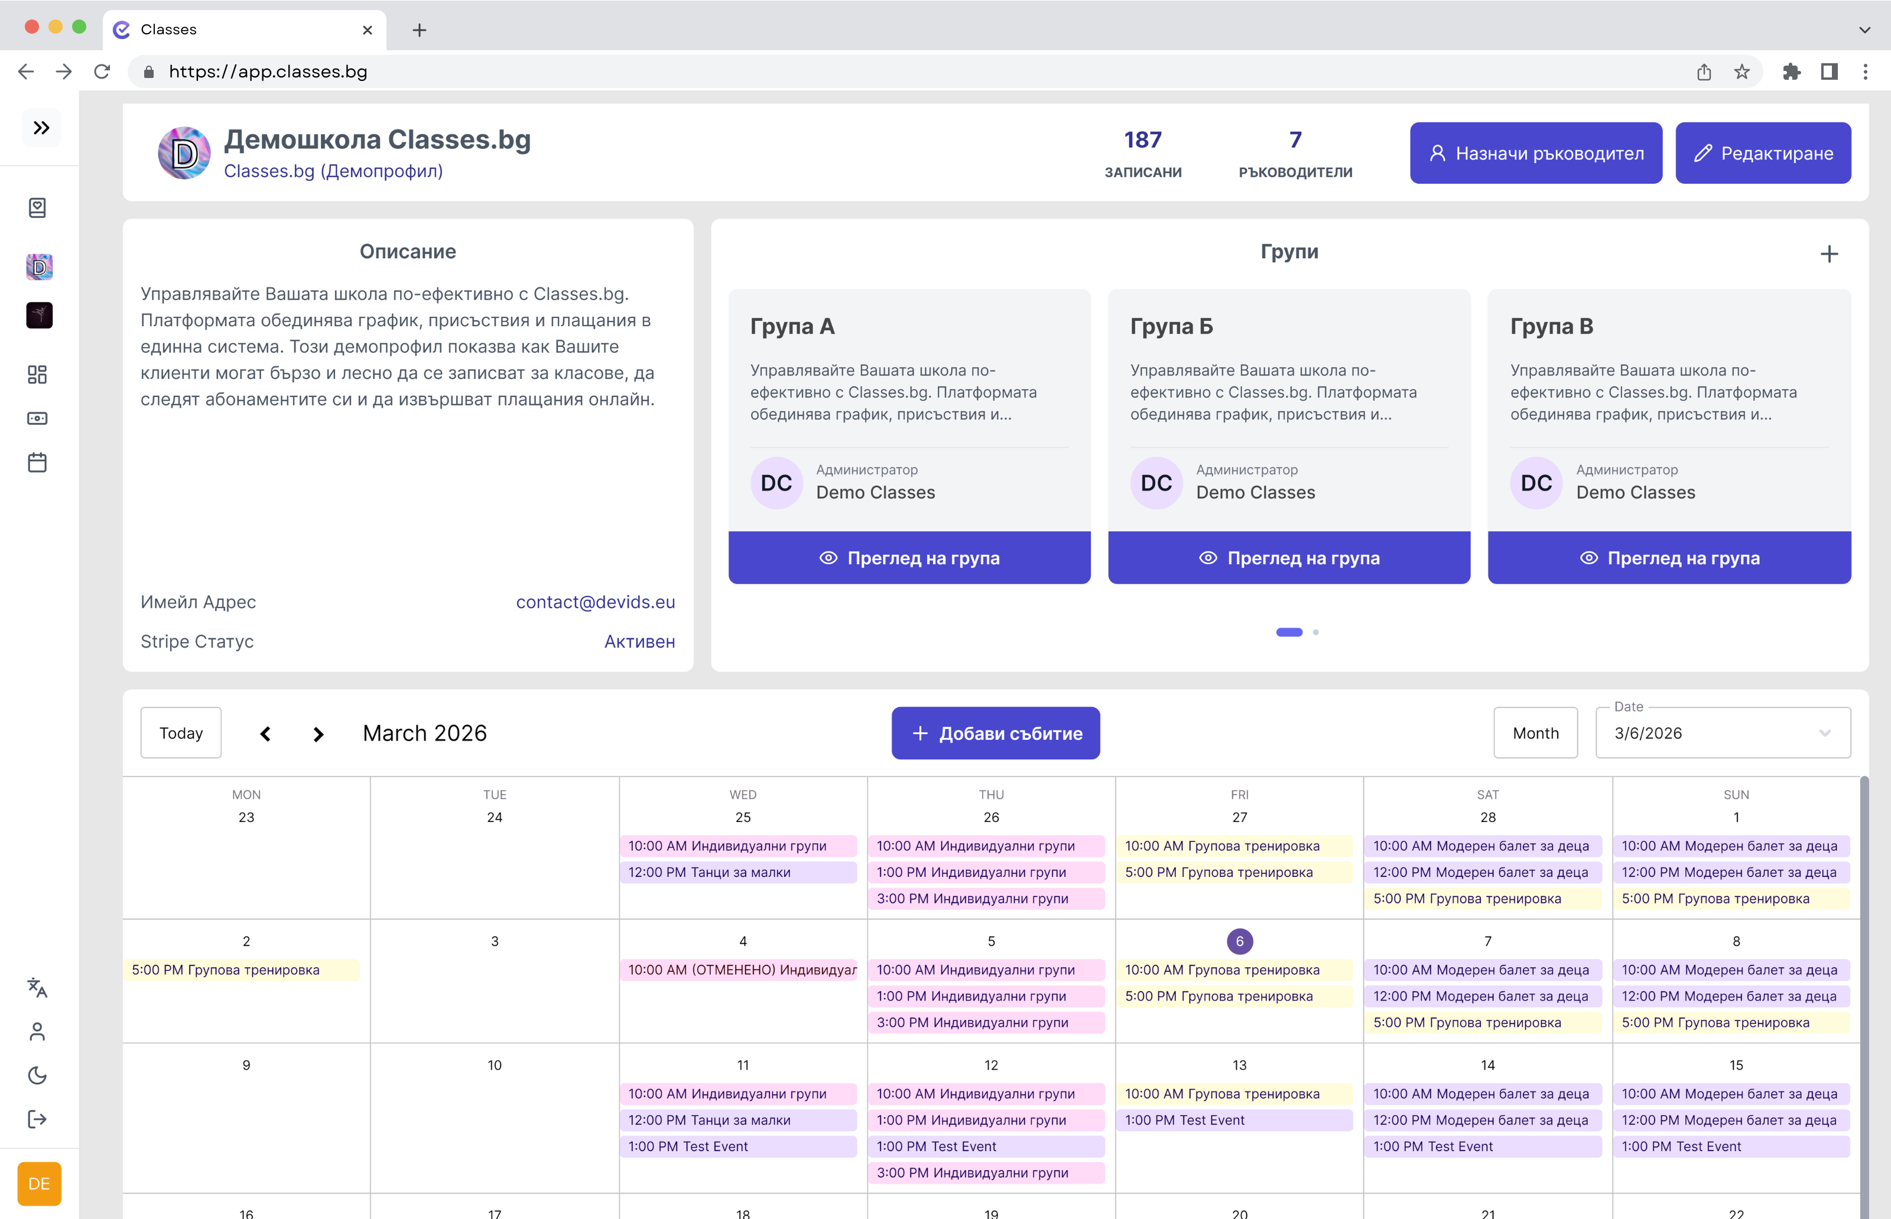The height and width of the screenshot is (1219, 1891).
Task: Open 12:00 PM Модерен балет за деца on Sat 28
Action: [1483, 872]
